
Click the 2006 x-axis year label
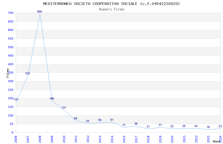click(x=16, y=139)
